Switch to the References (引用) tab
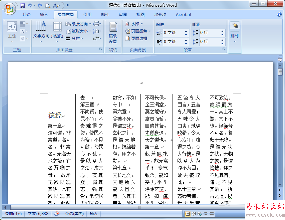285x220 pixels. tap(87, 15)
